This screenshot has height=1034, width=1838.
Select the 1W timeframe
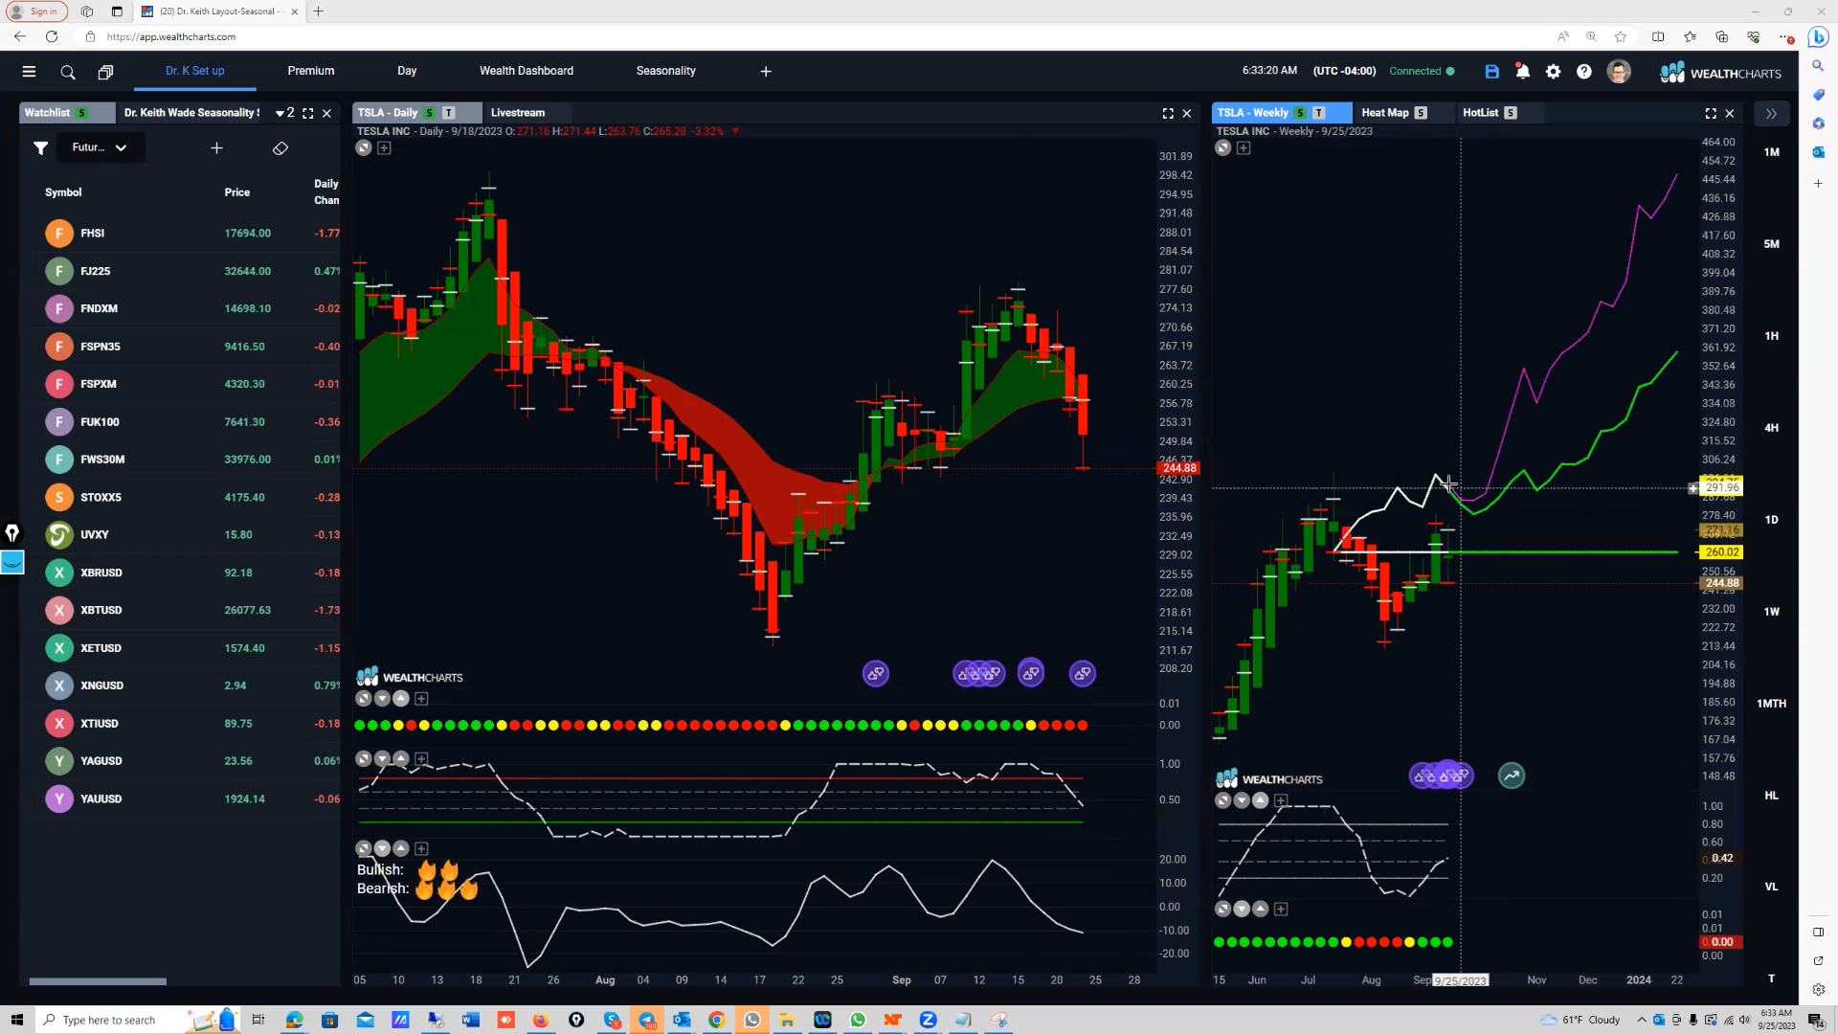coord(1771,612)
